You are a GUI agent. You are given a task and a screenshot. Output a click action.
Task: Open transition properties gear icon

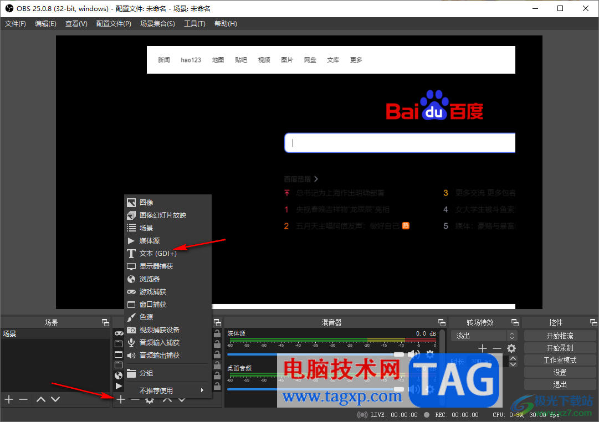point(511,348)
